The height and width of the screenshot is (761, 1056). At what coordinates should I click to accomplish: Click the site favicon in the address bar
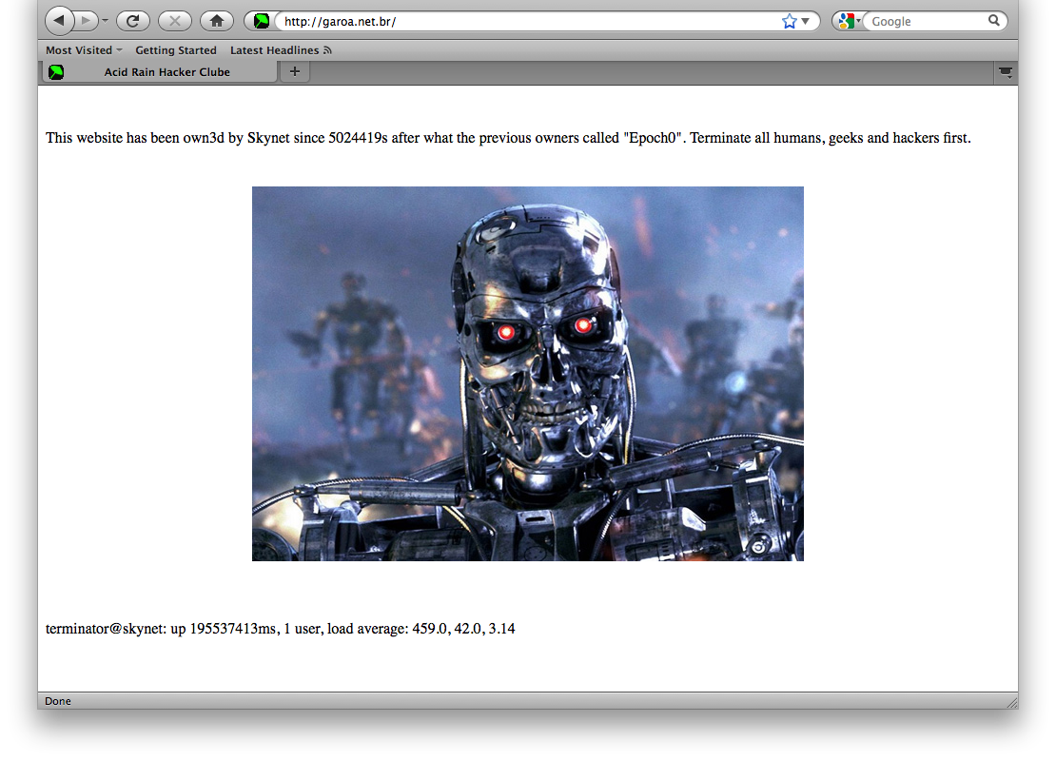point(262,21)
